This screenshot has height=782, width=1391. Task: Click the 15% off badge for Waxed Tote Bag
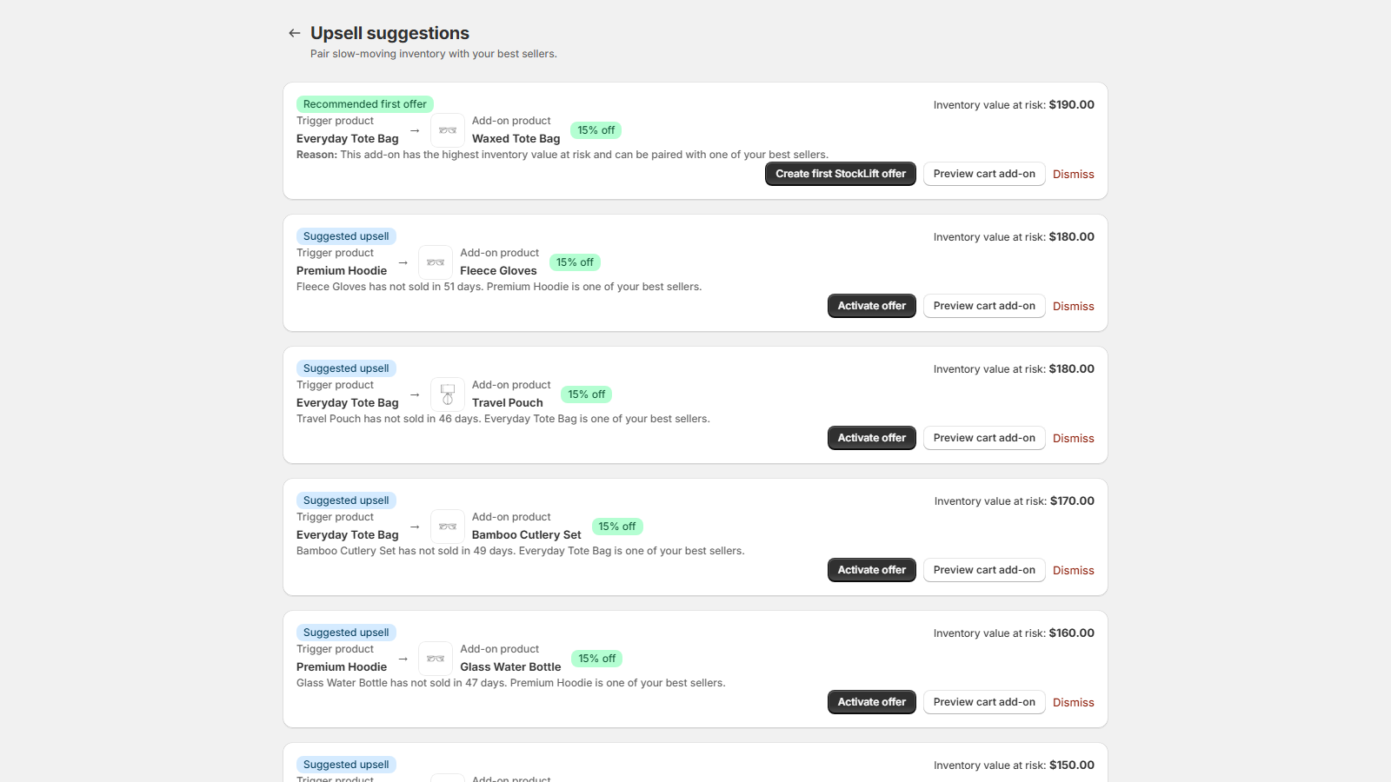coord(596,130)
